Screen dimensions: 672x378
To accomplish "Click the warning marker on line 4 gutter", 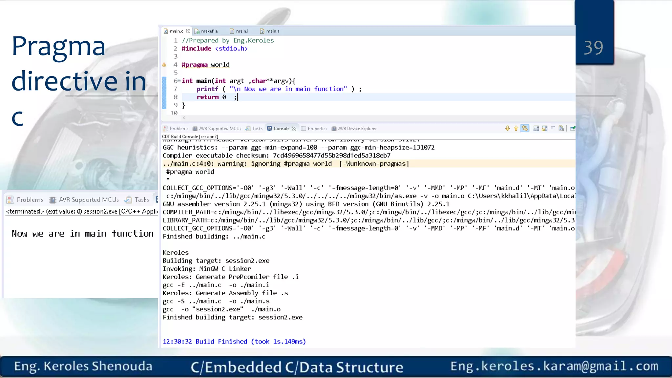I will pyautogui.click(x=164, y=65).
